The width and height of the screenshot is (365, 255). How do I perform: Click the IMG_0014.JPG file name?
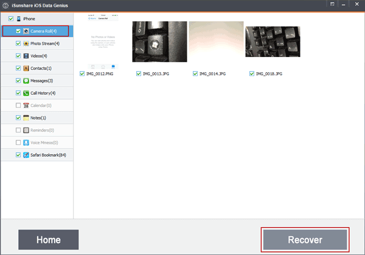click(212, 74)
